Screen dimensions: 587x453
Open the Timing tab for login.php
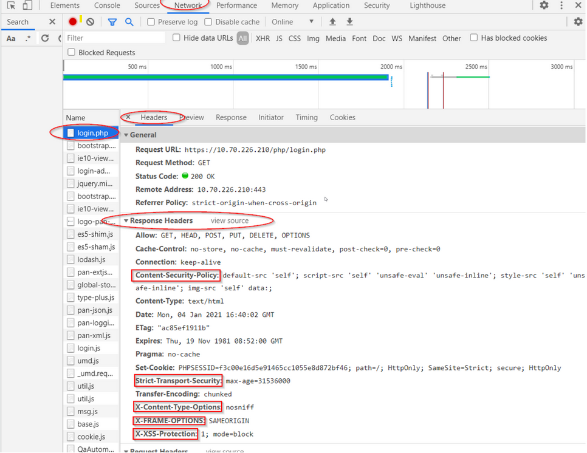[x=306, y=117]
